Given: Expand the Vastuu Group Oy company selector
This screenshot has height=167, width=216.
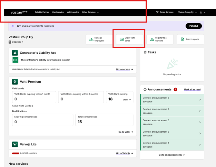Looking at the screenshot, I should coord(187,12).
